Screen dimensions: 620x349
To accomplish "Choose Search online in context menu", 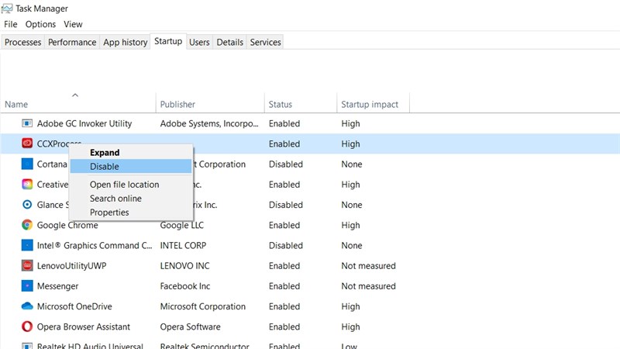I will [115, 199].
